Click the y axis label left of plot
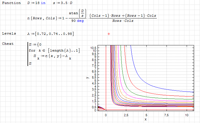 [x=88, y=78]
